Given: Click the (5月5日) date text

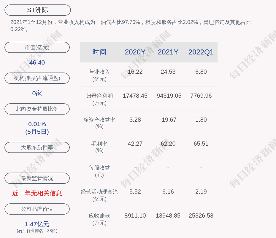Looking at the screenshot, I should click(37, 132).
